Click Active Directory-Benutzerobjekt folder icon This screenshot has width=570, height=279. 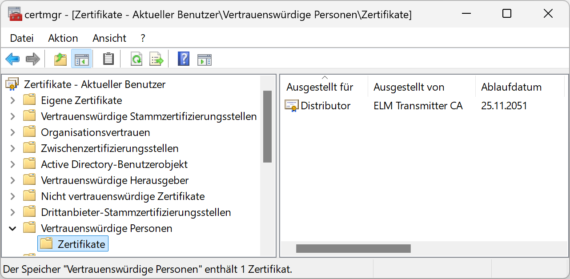tap(30, 164)
